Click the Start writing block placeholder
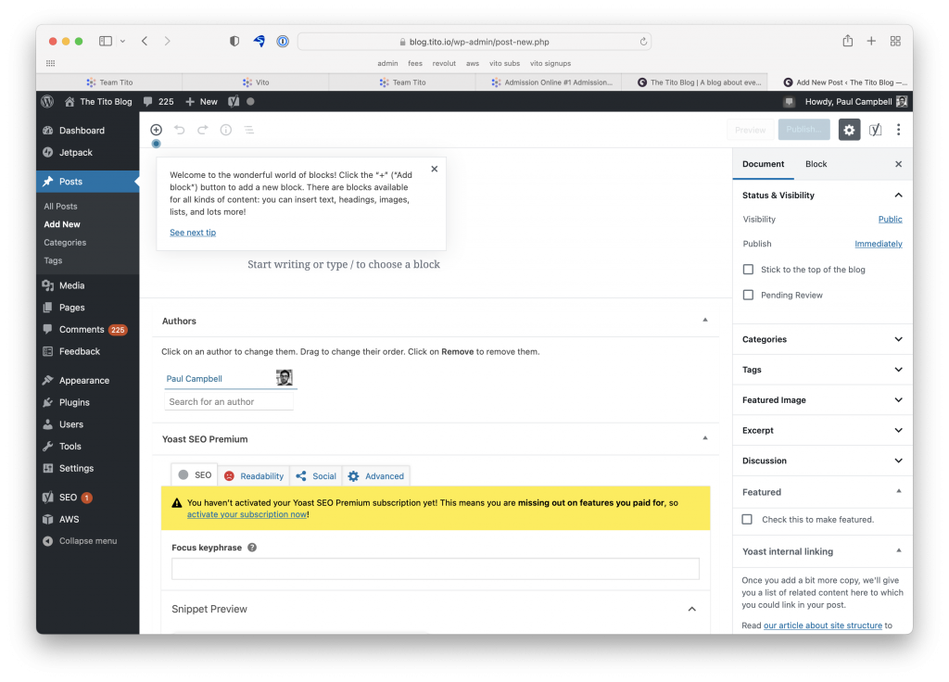This screenshot has width=949, height=682. point(344,264)
